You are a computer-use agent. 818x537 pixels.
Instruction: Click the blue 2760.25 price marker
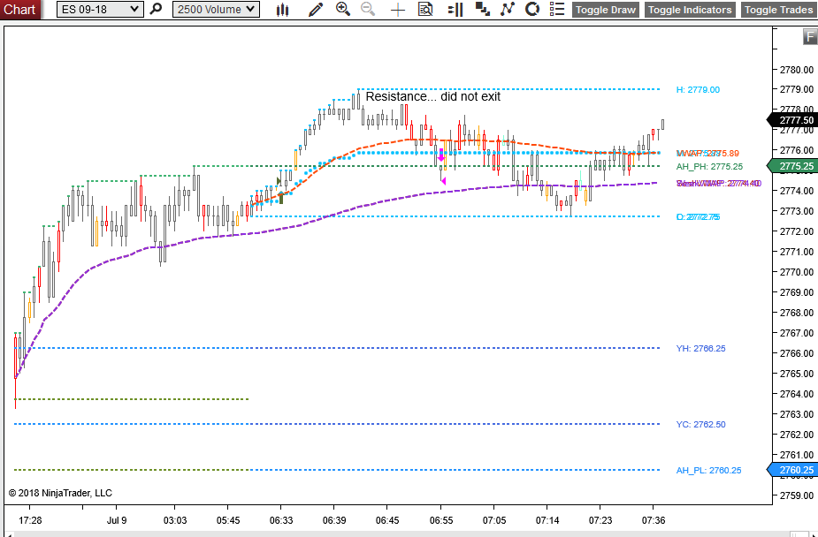tap(792, 470)
